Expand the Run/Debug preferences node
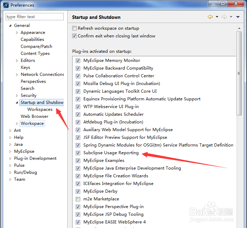247x228 pixels. pos(10,172)
